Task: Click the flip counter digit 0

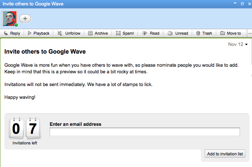Action: click(16, 129)
